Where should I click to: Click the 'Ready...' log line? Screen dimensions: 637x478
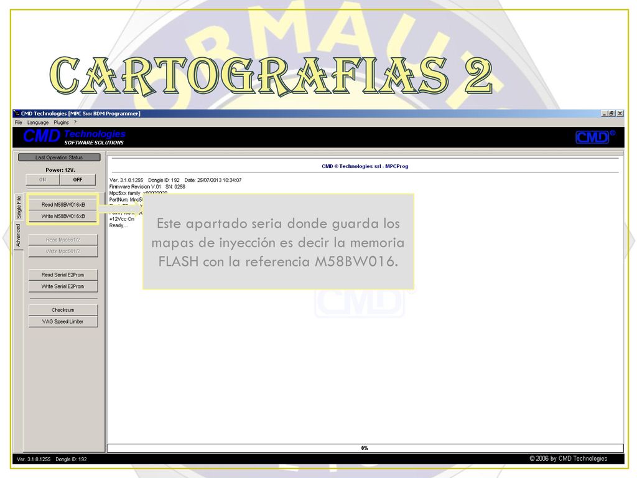point(118,225)
